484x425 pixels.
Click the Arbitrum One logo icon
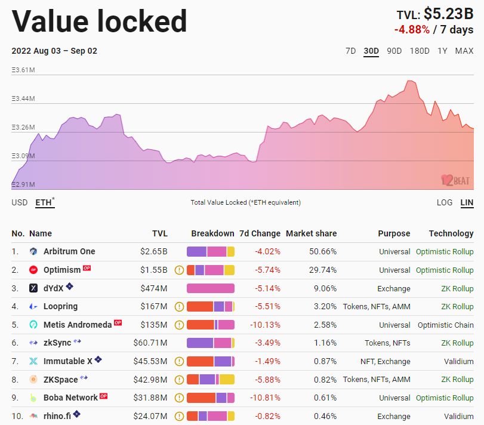[x=33, y=252]
